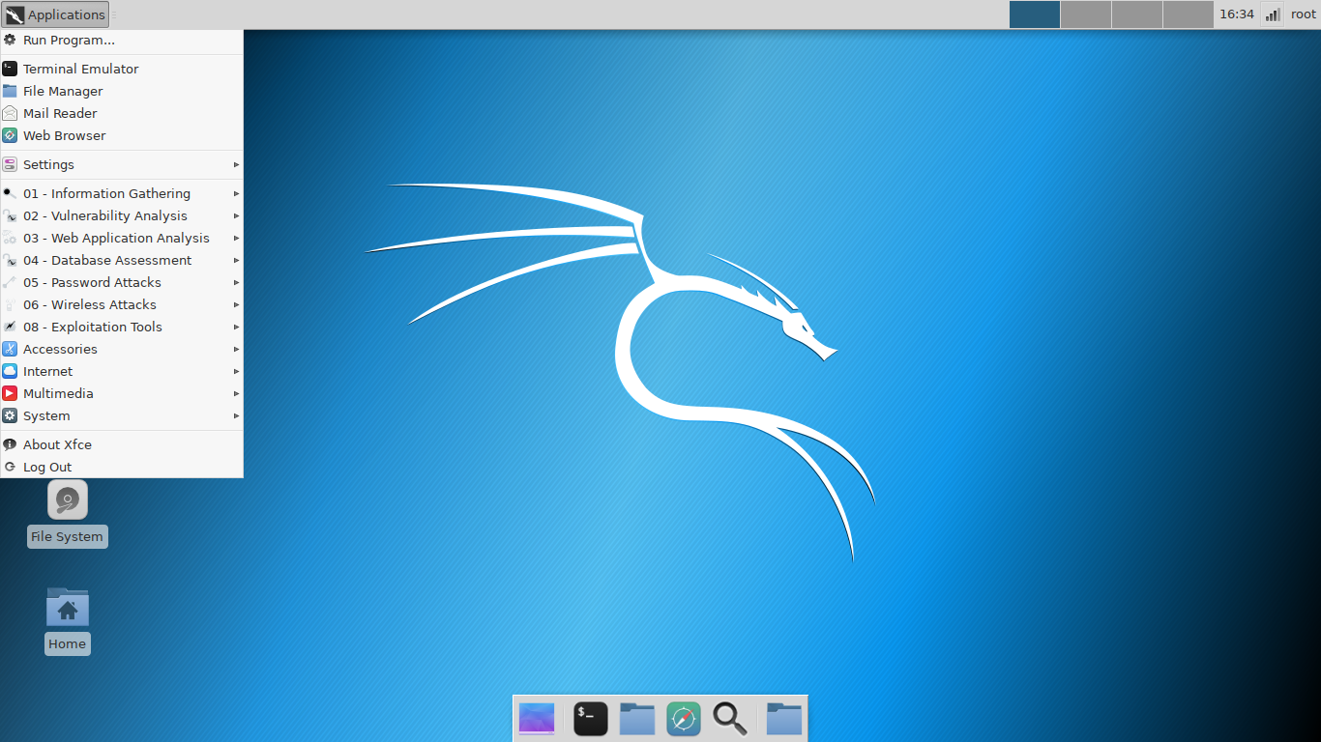Launch the terminal from the bottom dock

(590, 719)
